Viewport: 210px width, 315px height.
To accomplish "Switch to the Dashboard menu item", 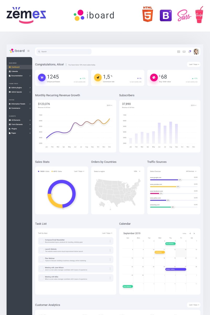I will (15, 67).
